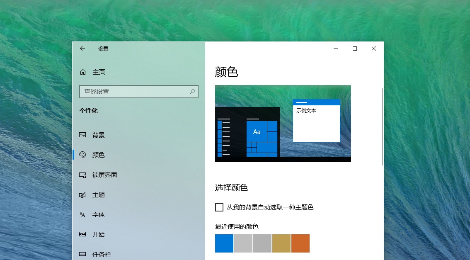Click the Aa tile in the preview
Viewport: 470px width, 260px height.
pyautogui.click(x=257, y=131)
